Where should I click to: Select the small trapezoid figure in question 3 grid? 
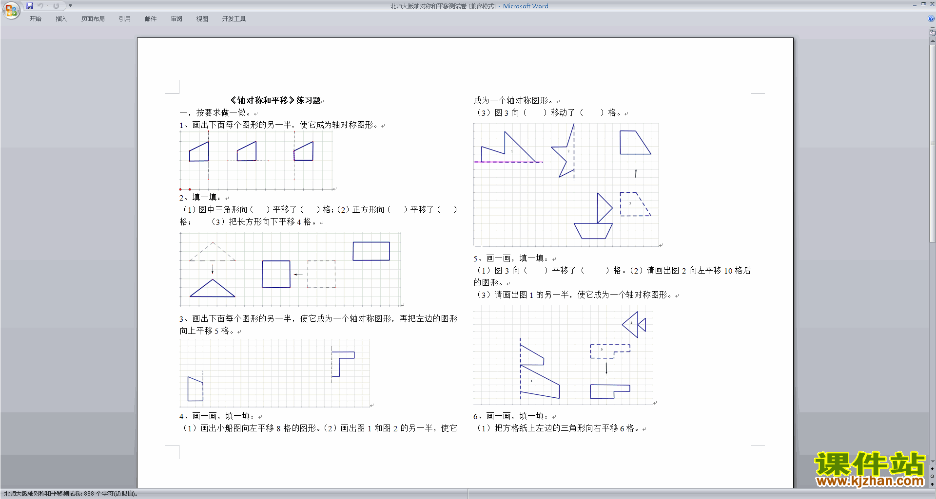(195, 389)
